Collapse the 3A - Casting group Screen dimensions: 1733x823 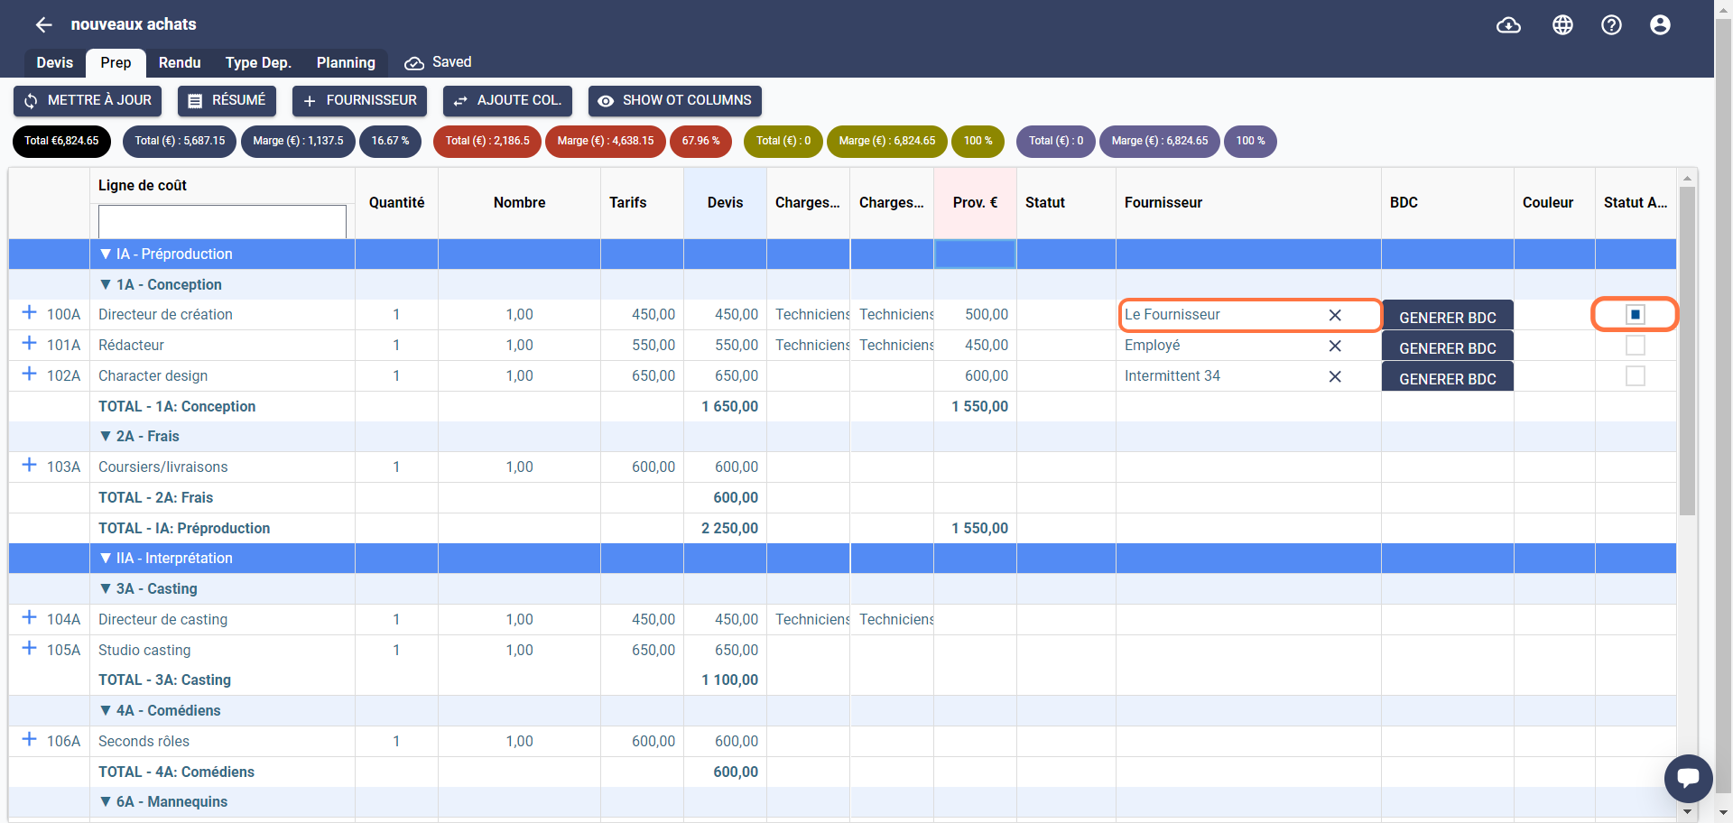106,588
